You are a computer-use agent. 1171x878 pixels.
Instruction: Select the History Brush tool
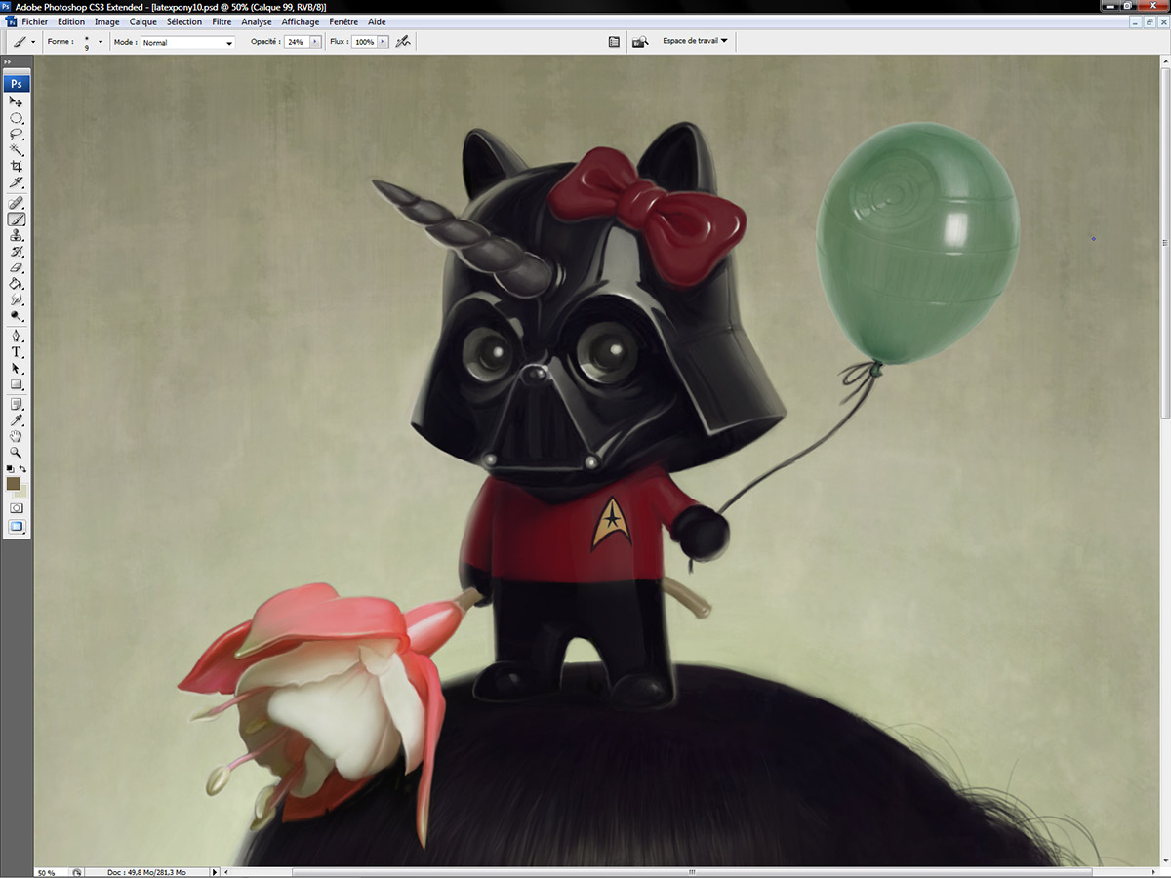pos(17,252)
